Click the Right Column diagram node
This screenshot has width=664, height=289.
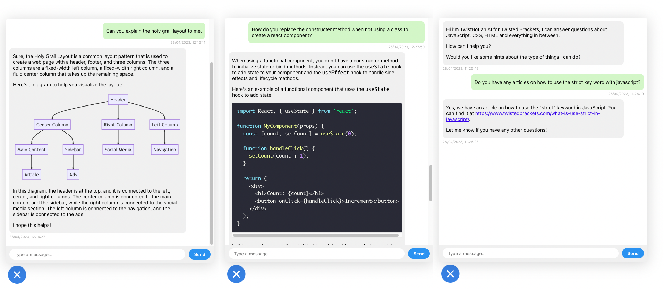(x=118, y=125)
